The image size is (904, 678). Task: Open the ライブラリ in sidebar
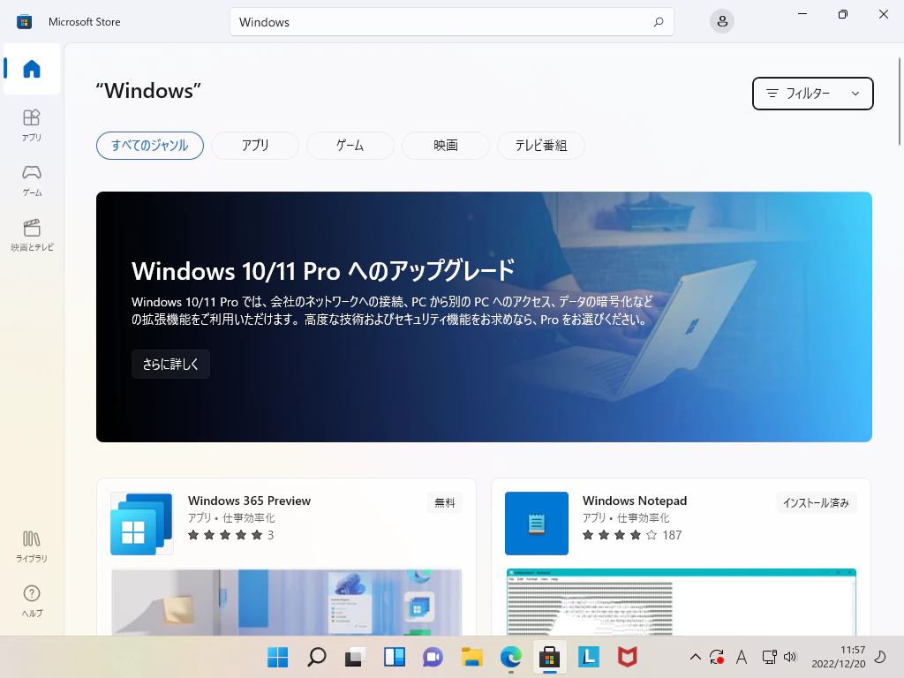[32, 546]
